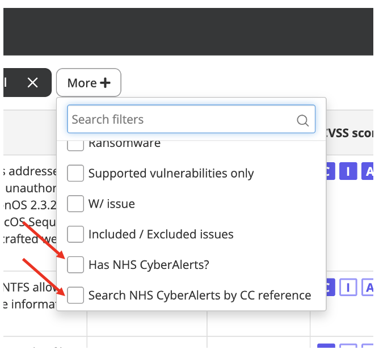Click the dark top header bar
Viewport: 379px width, 354px height.
[x=187, y=31]
